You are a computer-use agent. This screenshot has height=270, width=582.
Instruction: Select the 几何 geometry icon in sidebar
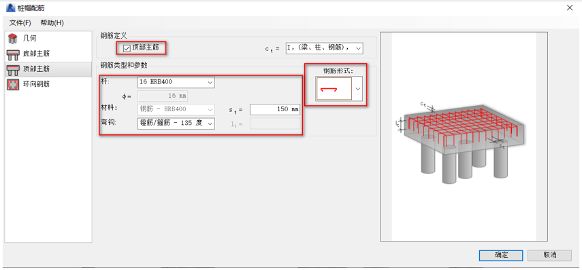coord(13,39)
